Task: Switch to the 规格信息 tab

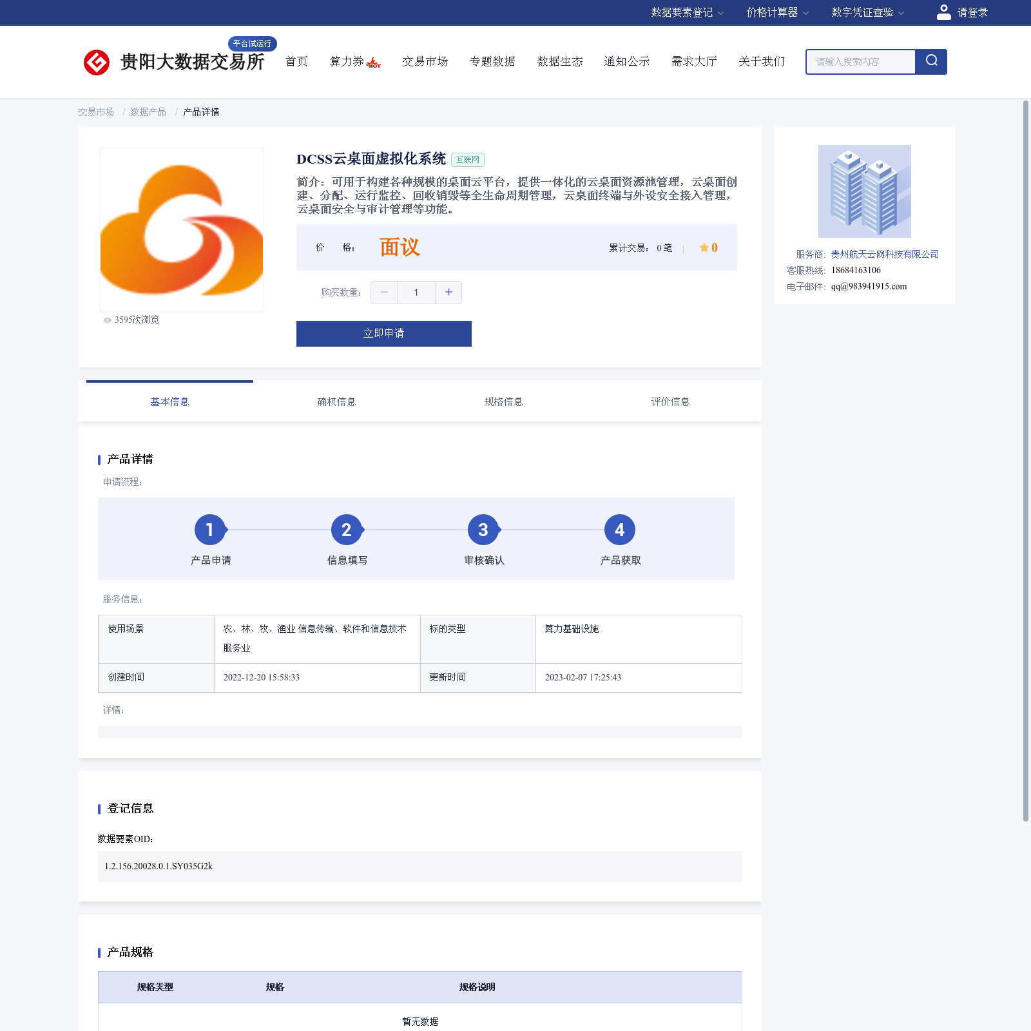Action: coord(503,401)
